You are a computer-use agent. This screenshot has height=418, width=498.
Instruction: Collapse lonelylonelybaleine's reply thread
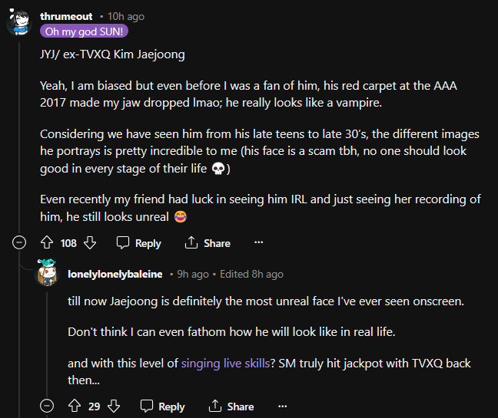pyautogui.click(x=46, y=406)
